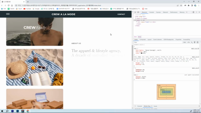Focus the styles Filter input field
This screenshot has width=201, height=113.
pyautogui.click(x=158, y=42)
